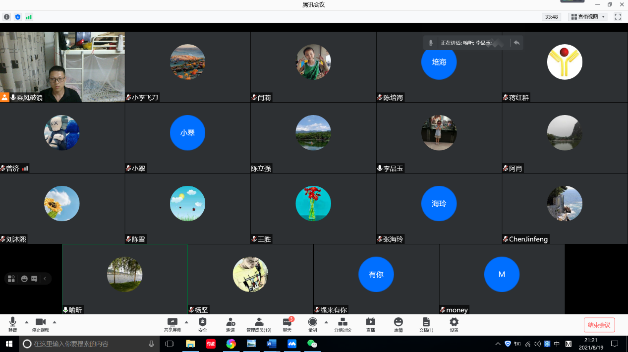Open the colorful circle app on taskbar
The image size is (628, 352).
(x=231, y=344)
